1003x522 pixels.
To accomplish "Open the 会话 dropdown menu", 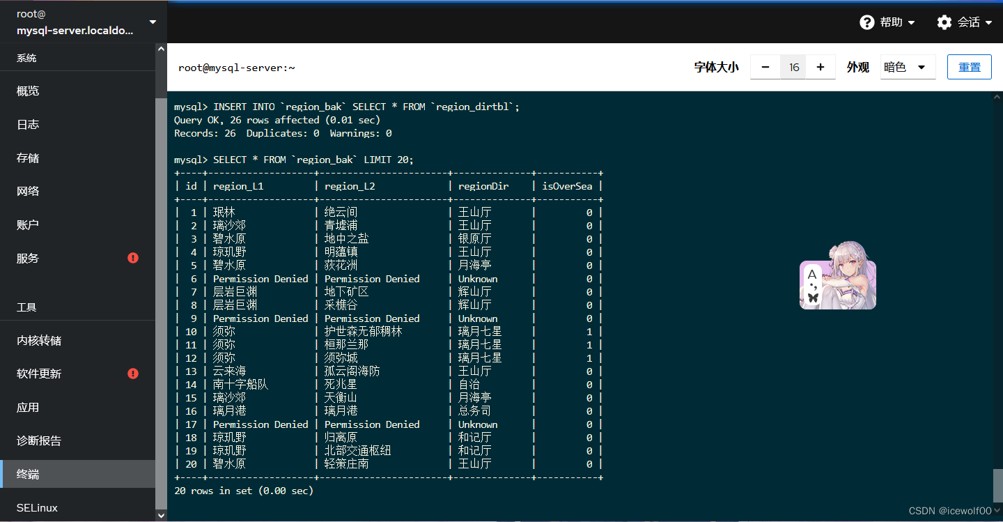I will [965, 22].
